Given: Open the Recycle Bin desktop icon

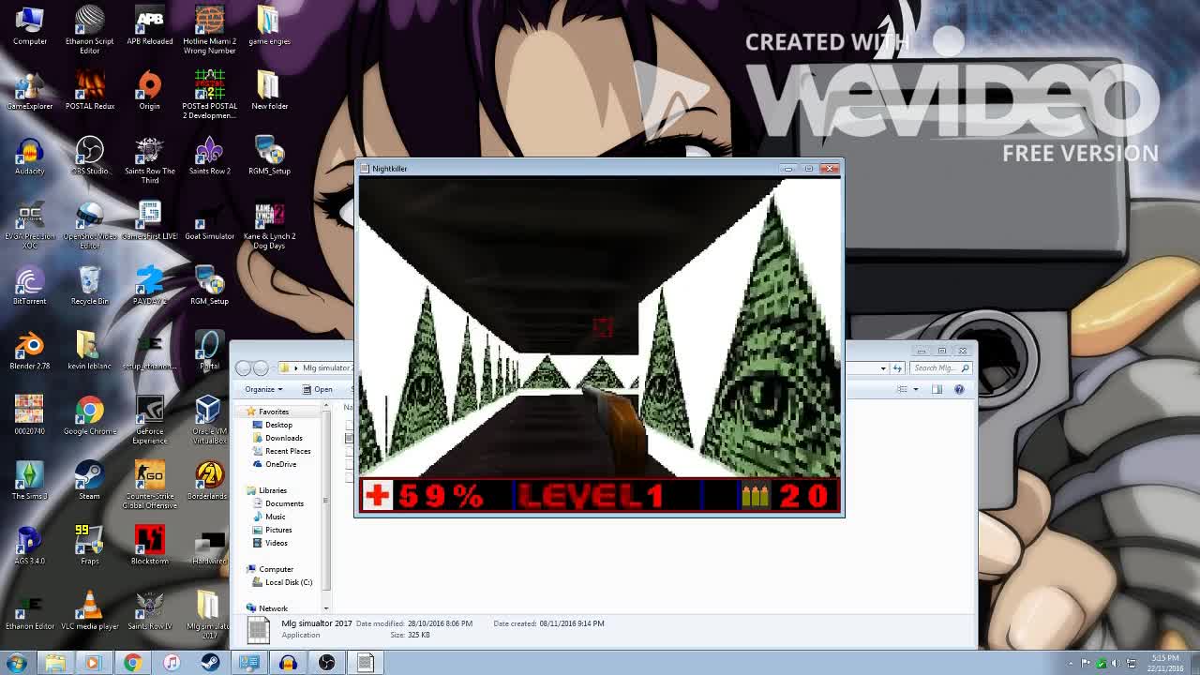Looking at the screenshot, I should [89, 282].
